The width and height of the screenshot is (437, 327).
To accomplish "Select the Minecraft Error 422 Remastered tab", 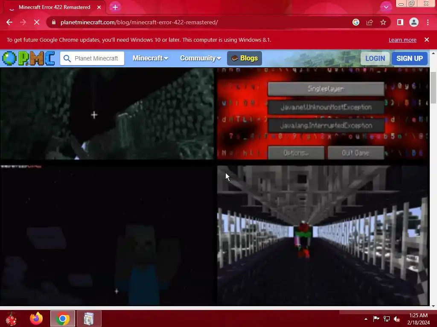I will pos(54,7).
